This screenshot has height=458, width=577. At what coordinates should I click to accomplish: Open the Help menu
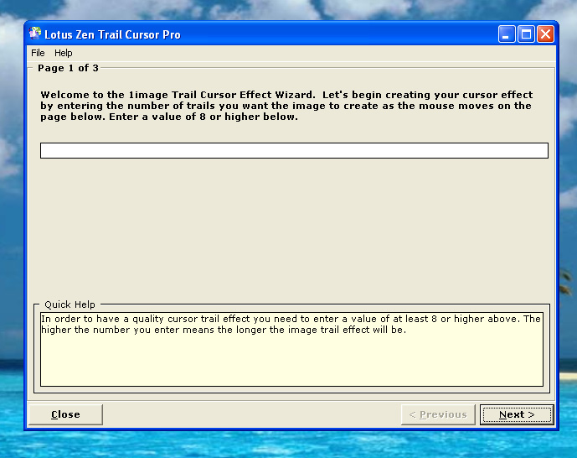64,53
